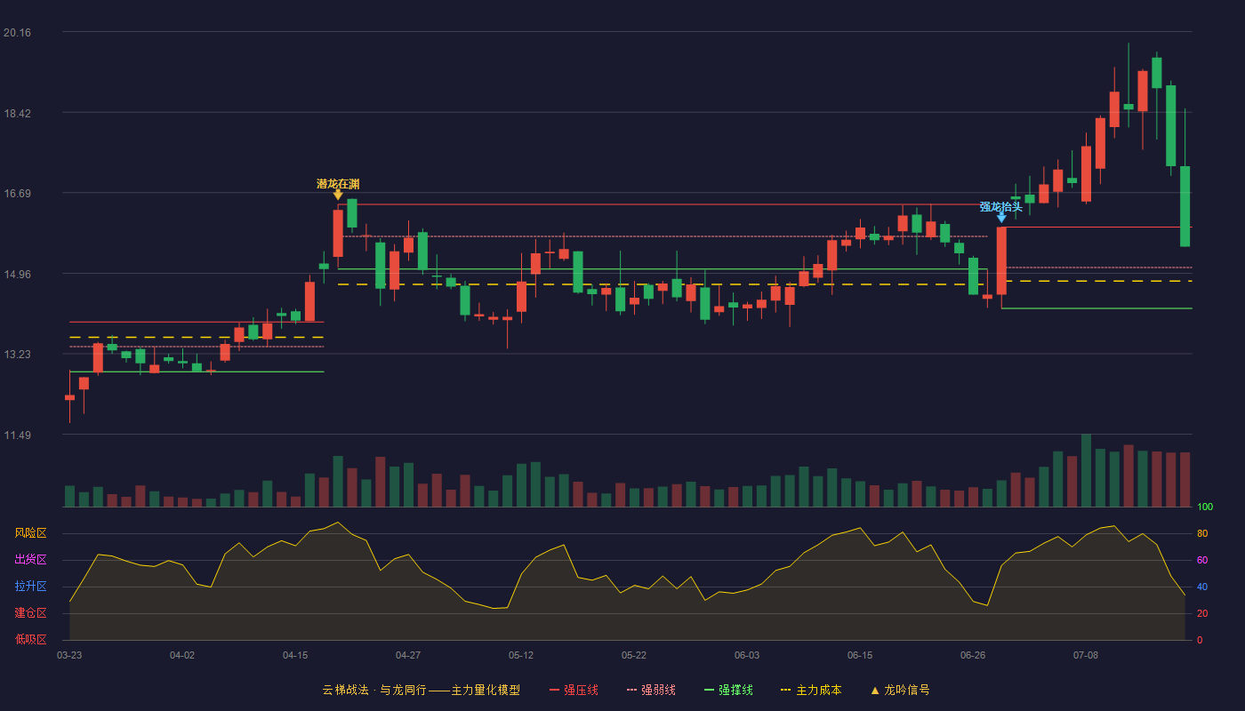Click the 建仓区 zone label

pos(30,613)
